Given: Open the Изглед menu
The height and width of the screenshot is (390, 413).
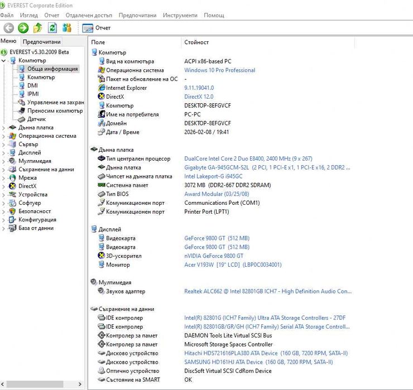Looking at the screenshot, I should click(x=29, y=15).
